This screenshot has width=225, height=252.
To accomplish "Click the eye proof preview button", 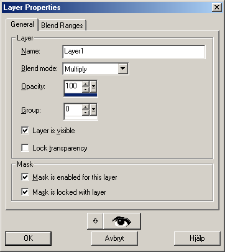I will click(122, 221).
